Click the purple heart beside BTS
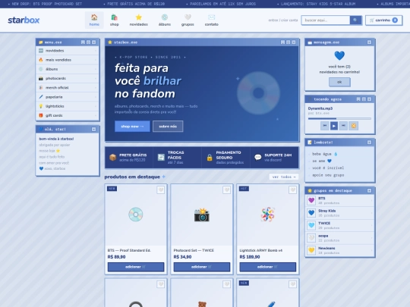Image resolution: width=410 pixels, height=307 pixels. tap(311, 200)
